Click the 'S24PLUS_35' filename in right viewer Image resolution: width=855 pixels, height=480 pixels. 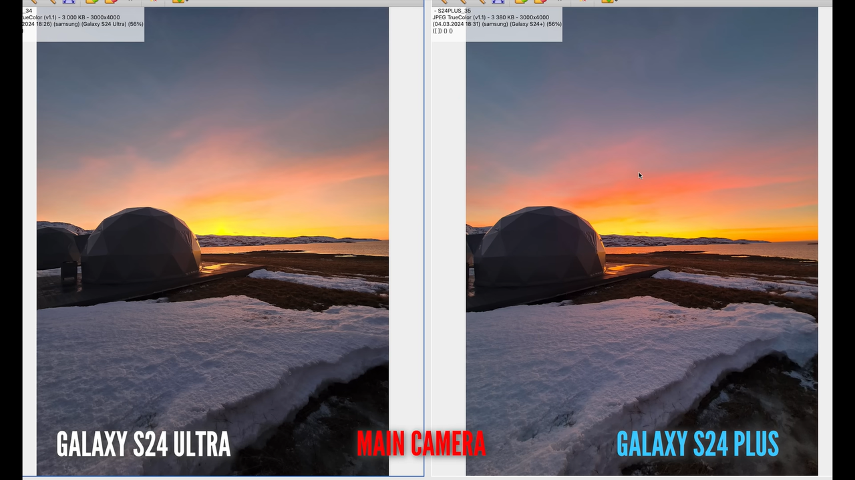point(454,11)
